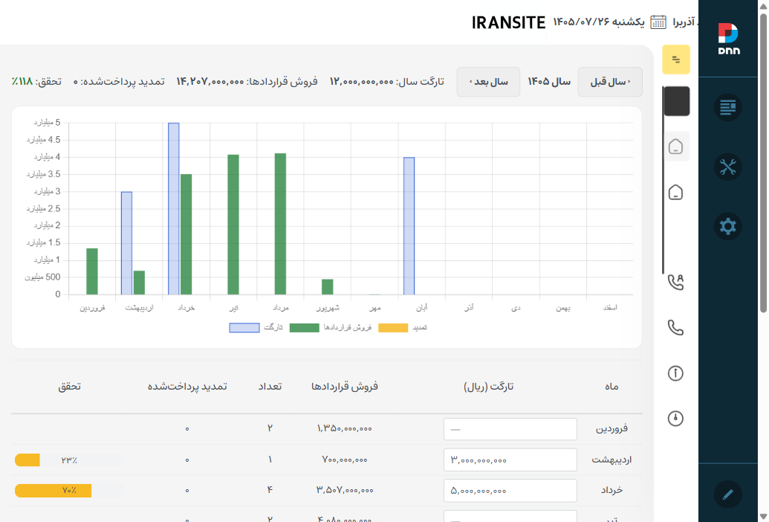Click the dark square avatar tile
This screenshot has height=522, width=769.
point(677,101)
